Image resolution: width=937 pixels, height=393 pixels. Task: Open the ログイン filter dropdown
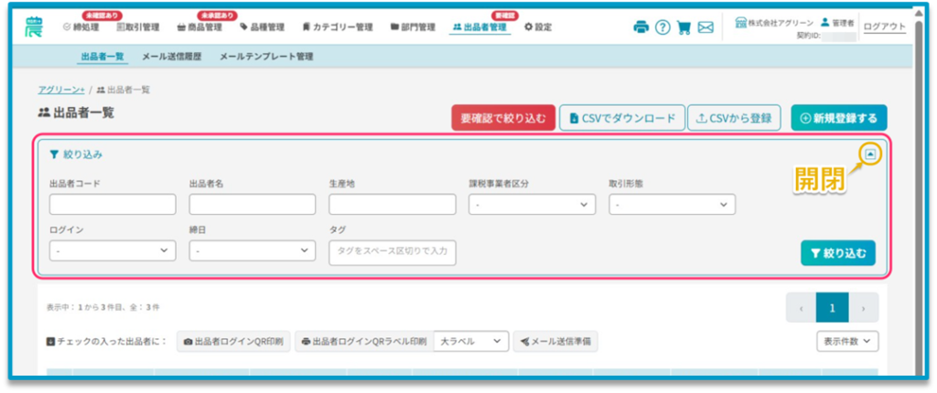113,250
